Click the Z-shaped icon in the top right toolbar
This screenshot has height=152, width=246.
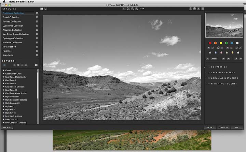coord(190,9)
